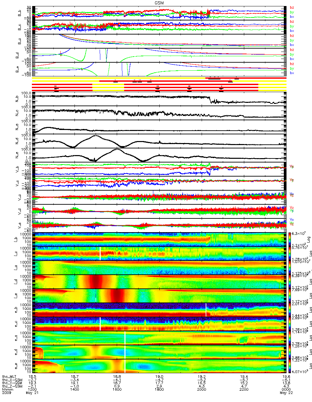Click the 1600 time tick label
Viewport: 312px width, 402px height.
click(117, 390)
